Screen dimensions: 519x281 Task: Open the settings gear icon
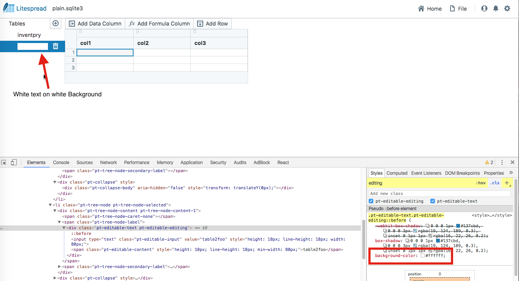click(507, 8)
